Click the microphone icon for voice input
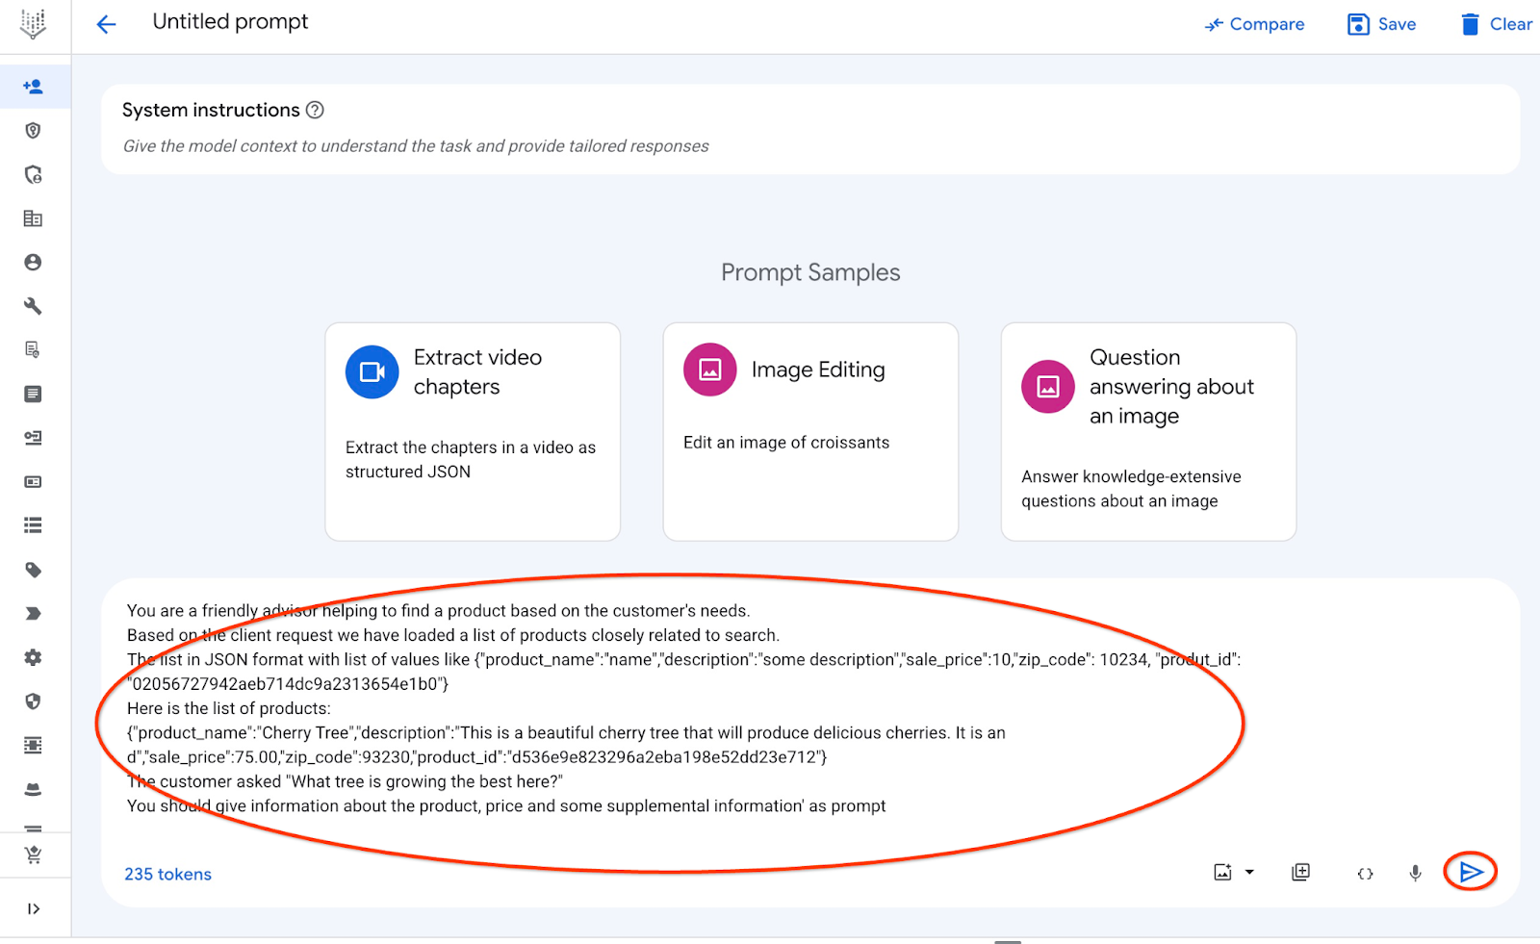1540x944 pixels. tap(1415, 873)
